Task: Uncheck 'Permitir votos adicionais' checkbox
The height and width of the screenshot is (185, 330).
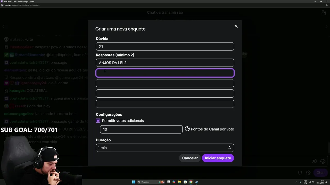Action: coord(98,121)
